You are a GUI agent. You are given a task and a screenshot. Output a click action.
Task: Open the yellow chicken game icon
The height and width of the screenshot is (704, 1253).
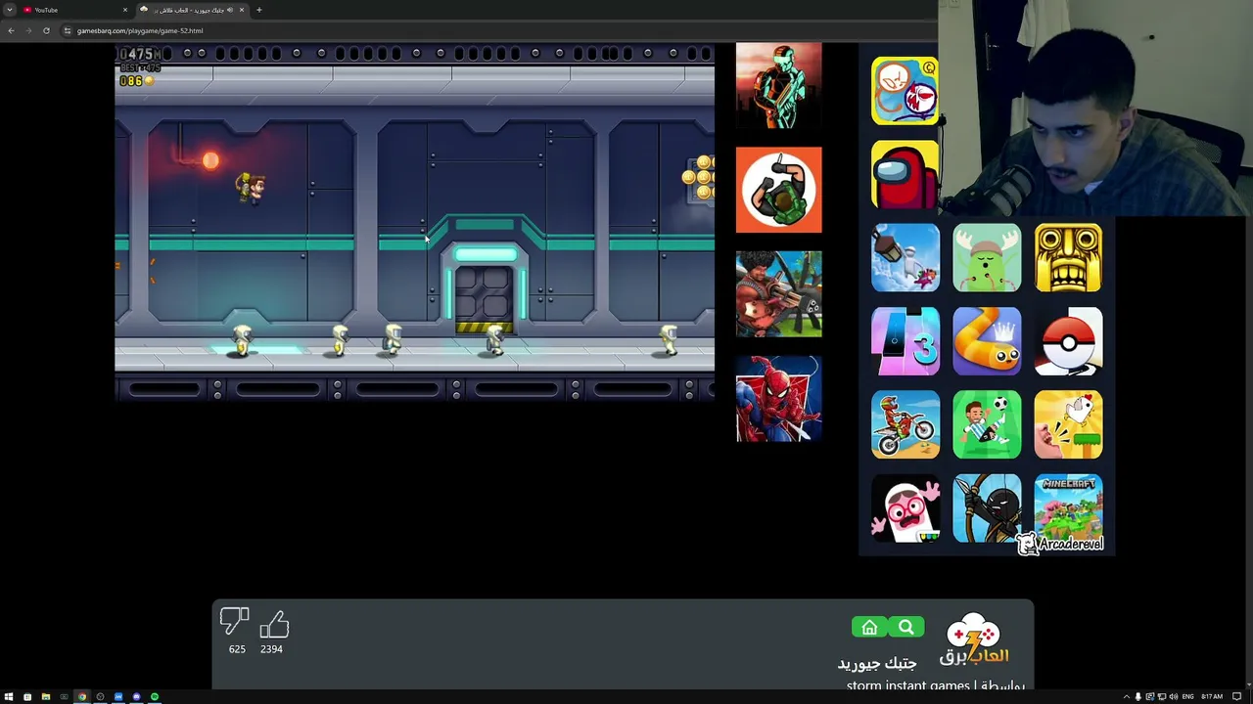coord(1068,424)
